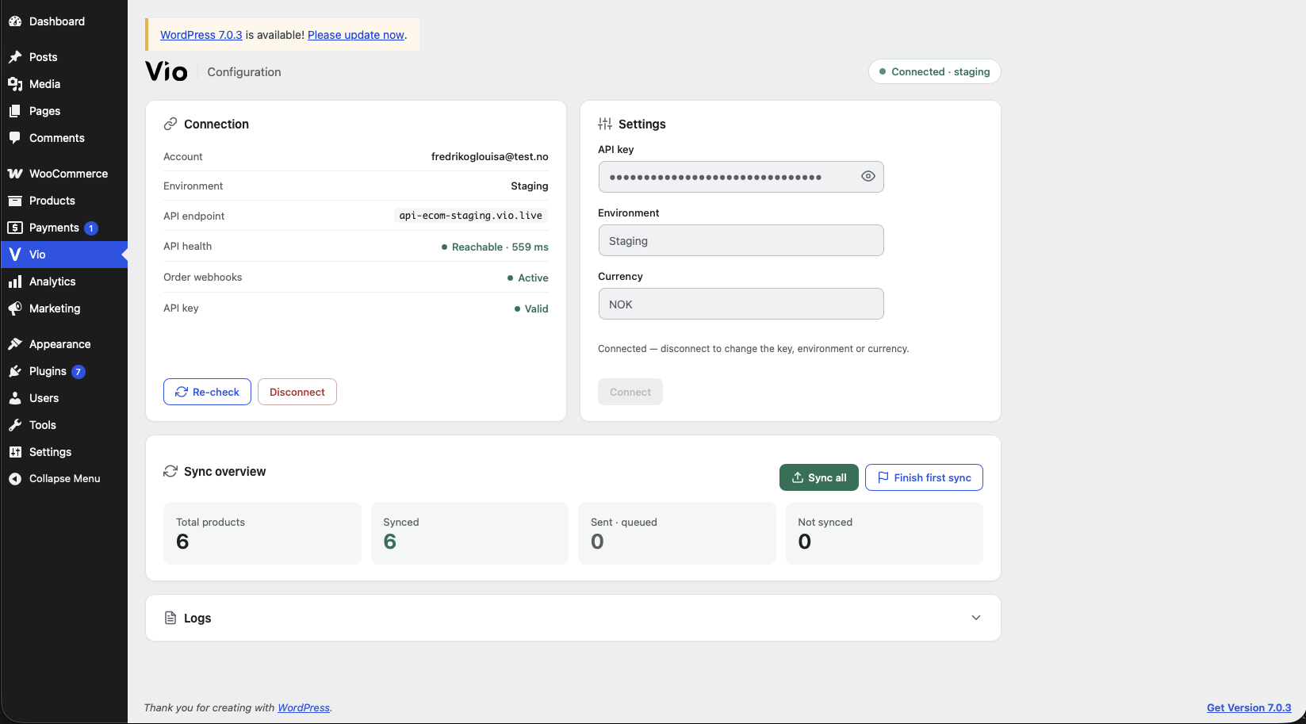
Task: Click the Sent · queued card
Action: coord(676,533)
